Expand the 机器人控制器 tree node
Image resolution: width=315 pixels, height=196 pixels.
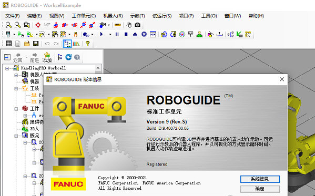click(16, 75)
